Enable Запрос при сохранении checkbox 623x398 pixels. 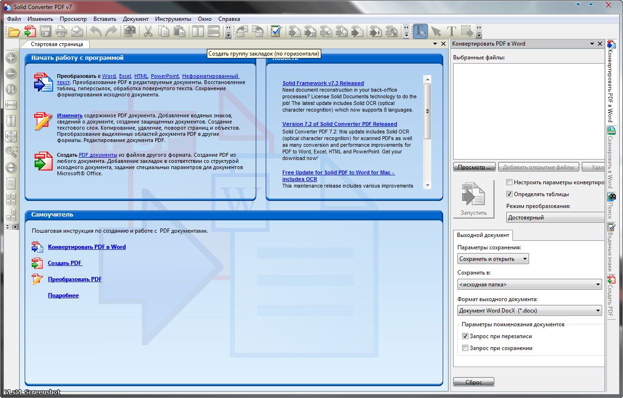point(465,348)
